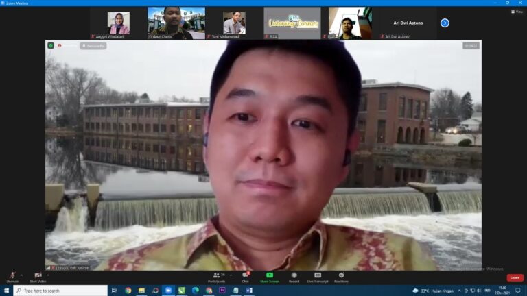Select Ari Dwi Astono's participant tile
527x296 pixels.
tap(408, 23)
